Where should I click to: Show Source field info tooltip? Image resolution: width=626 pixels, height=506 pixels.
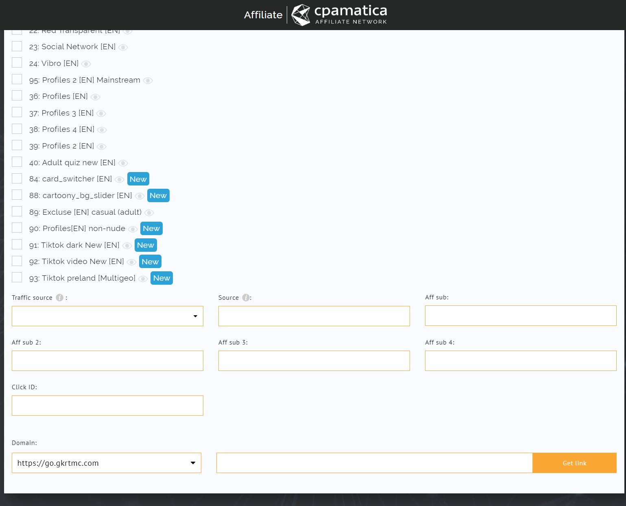pos(246,298)
